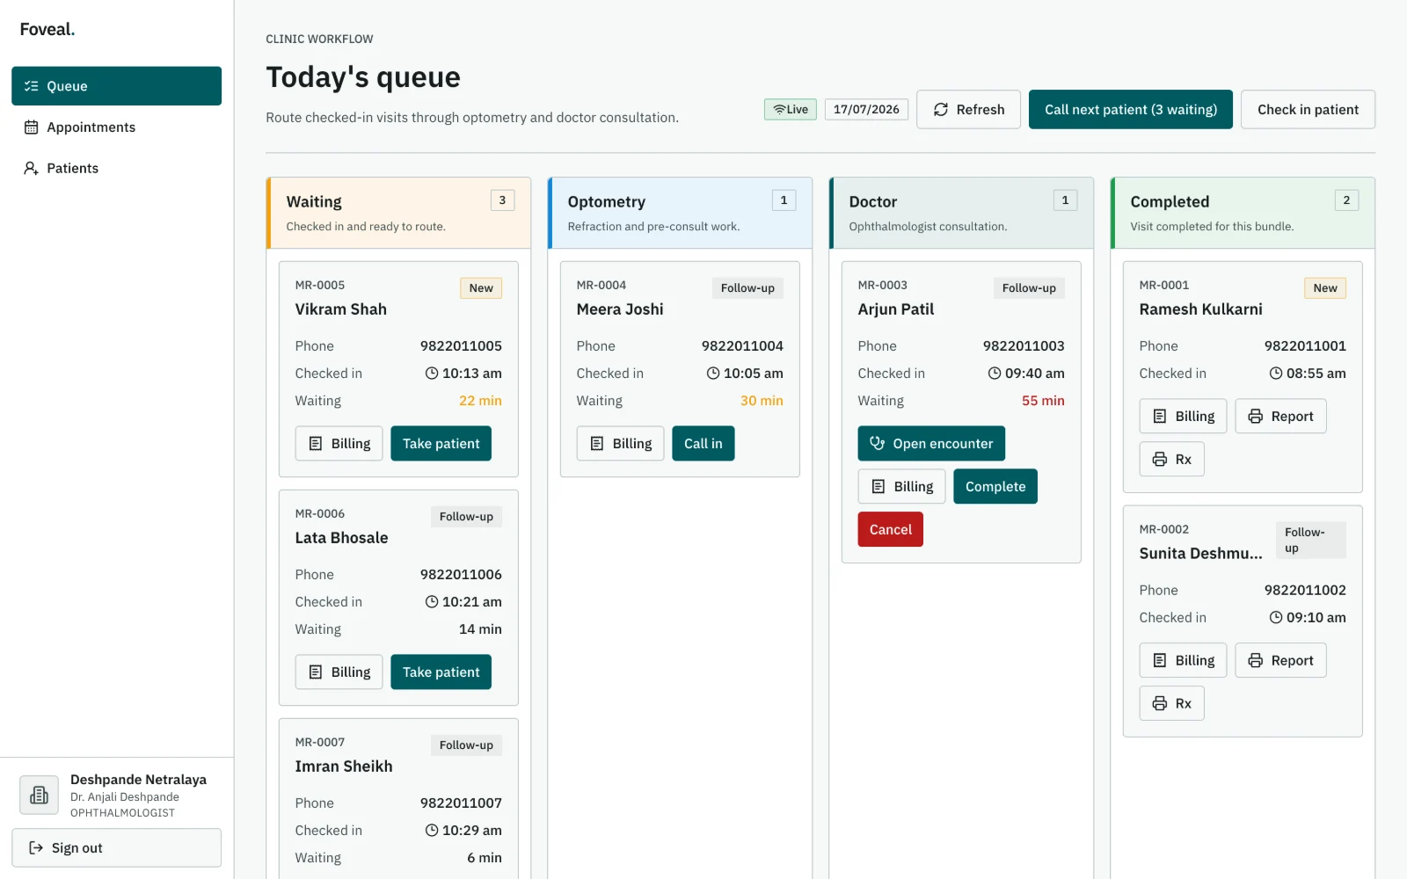Click printer icon on MR-0002 Rx
The height and width of the screenshot is (879, 1407).
pyautogui.click(x=1160, y=704)
